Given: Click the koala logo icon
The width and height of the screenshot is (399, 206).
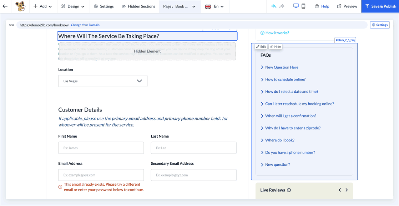Looking at the screenshot, I should click(20, 6).
